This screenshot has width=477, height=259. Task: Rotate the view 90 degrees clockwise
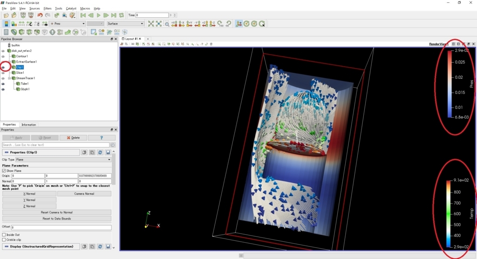click(x=220, y=24)
